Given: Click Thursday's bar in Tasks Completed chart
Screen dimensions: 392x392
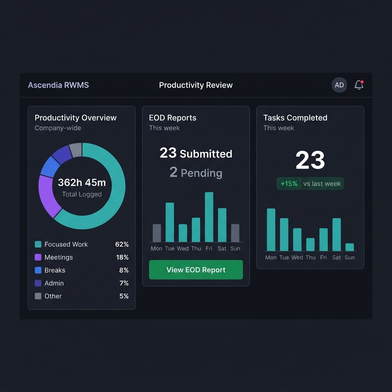Looking at the screenshot, I should [310, 245].
